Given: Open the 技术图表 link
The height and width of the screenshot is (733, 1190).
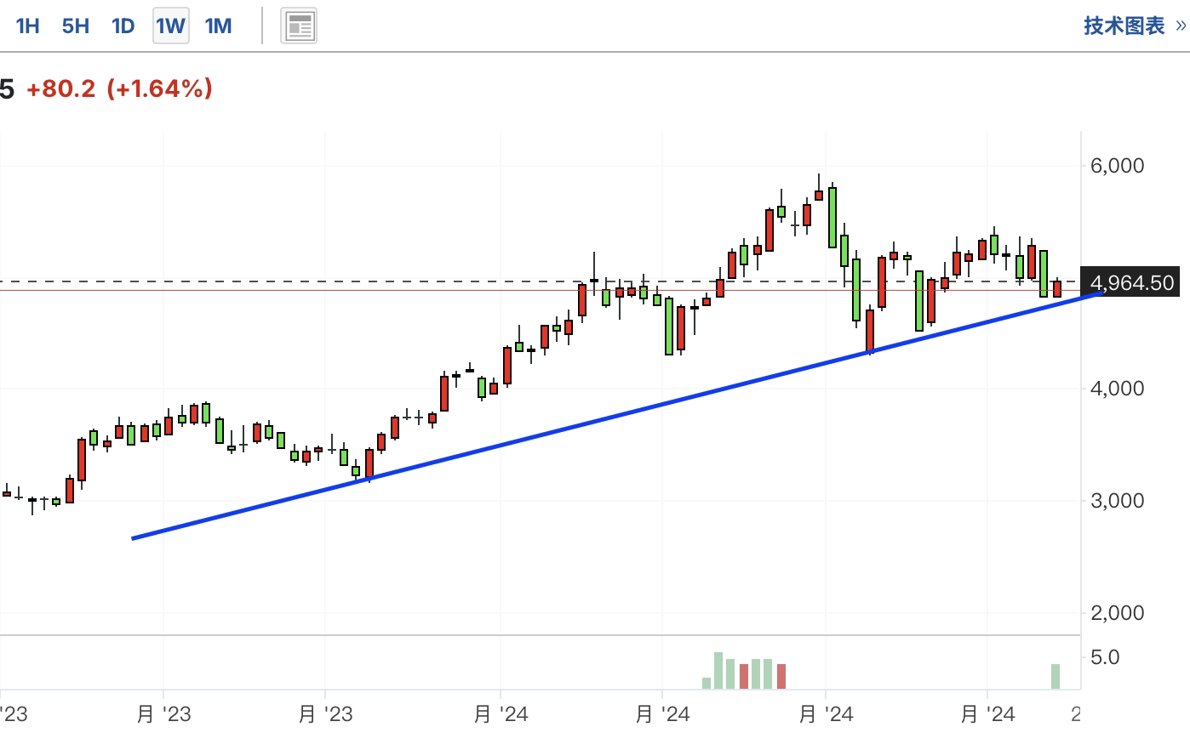Looking at the screenshot, I should (1135, 26).
